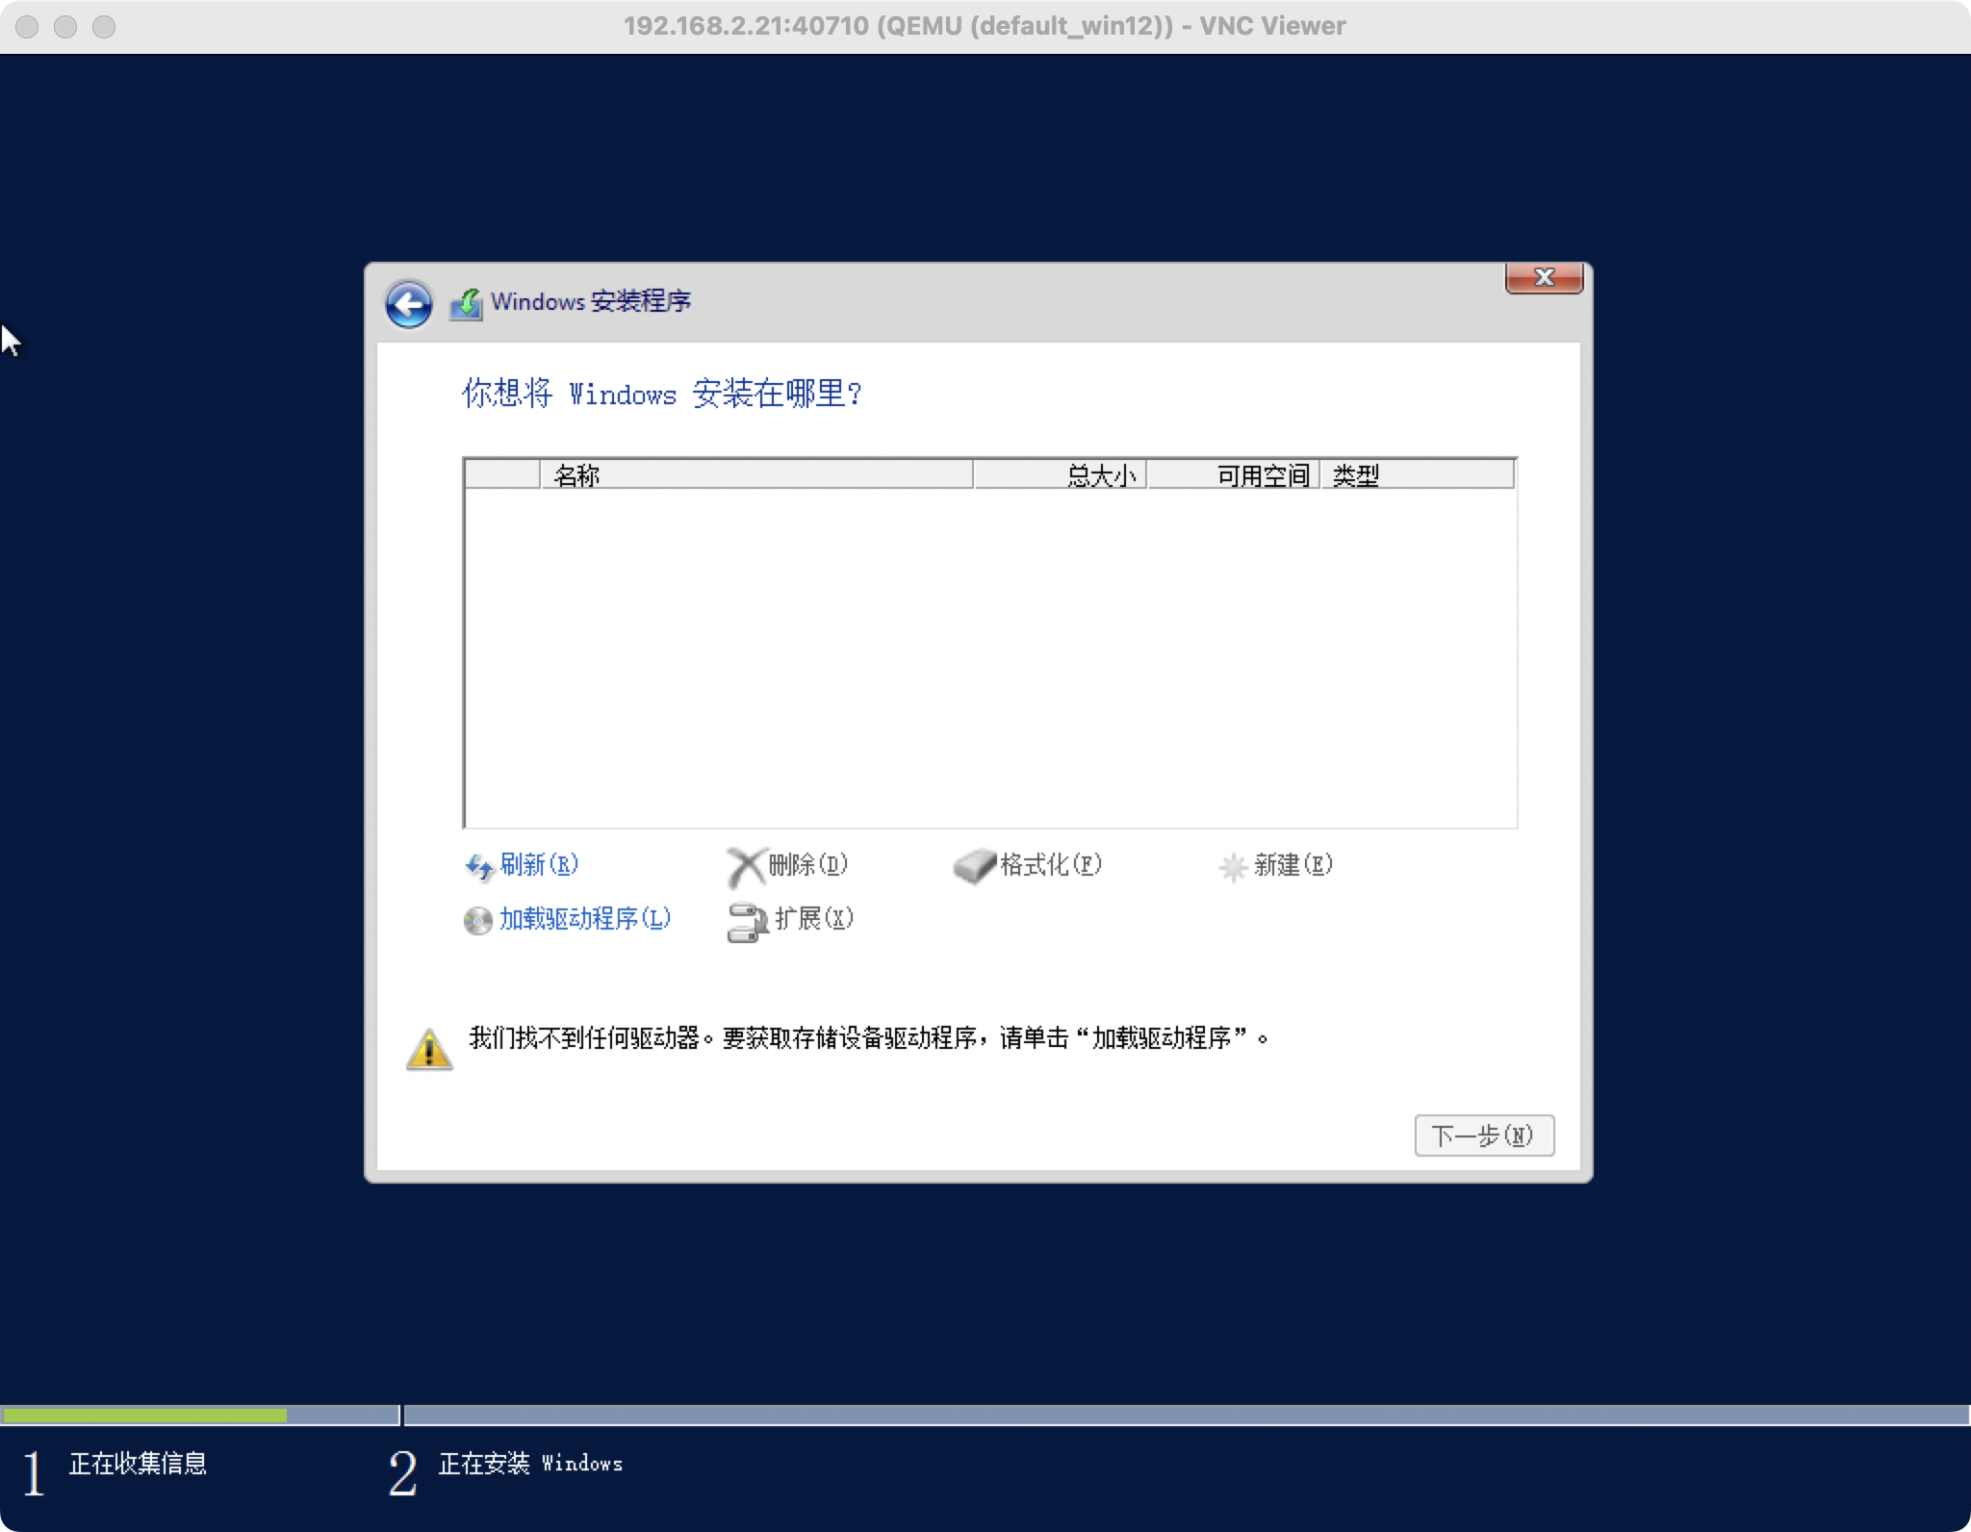Click the 刷新(R) refresh link
Image resolution: width=1971 pixels, height=1532 pixels.
[539, 864]
